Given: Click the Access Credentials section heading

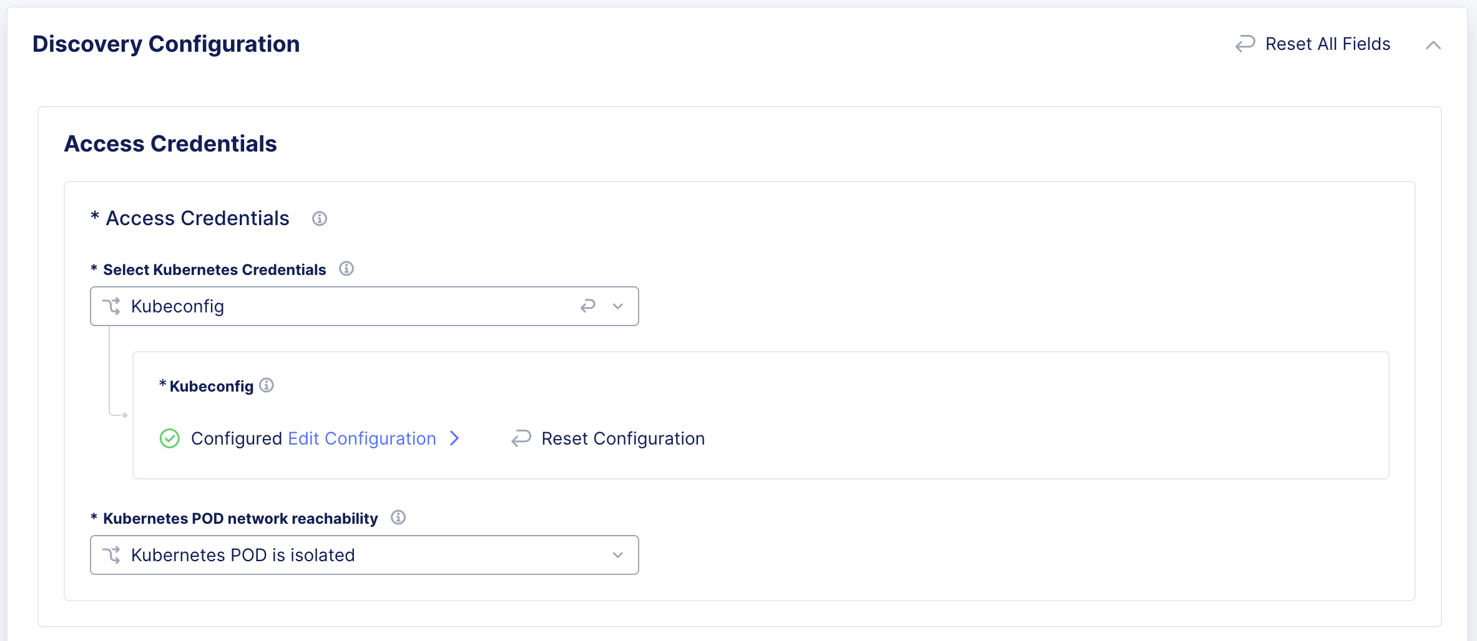Looking at the screenshot, I should (x=170, y=143).
